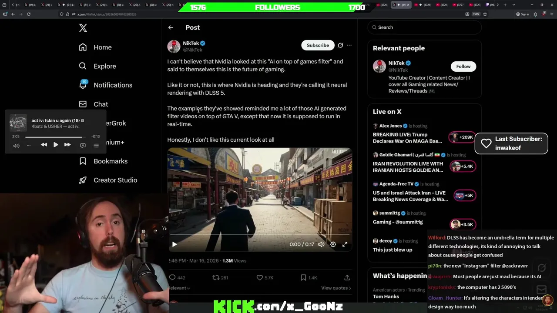
Task: Open Goldie Ghamari IRAN REVOLUTION live
Action: tap(408, 167)
